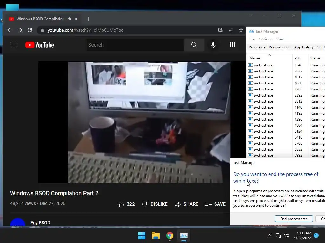Open the YouTube apps grid icon
325x243 pixels.
(x=232, y=45)
